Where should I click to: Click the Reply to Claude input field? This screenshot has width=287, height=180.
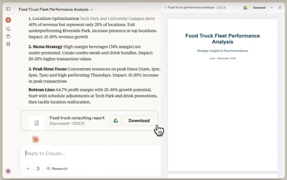click(x=91, y=153)
